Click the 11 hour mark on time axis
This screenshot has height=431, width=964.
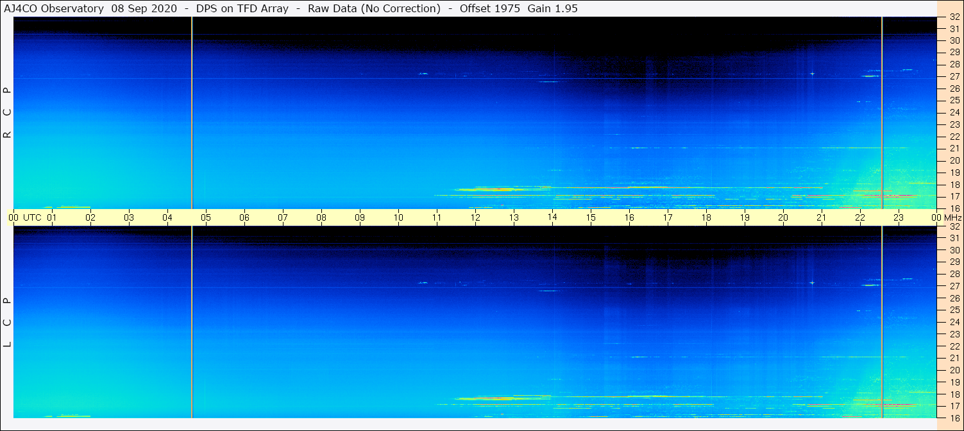click(437, 217)
